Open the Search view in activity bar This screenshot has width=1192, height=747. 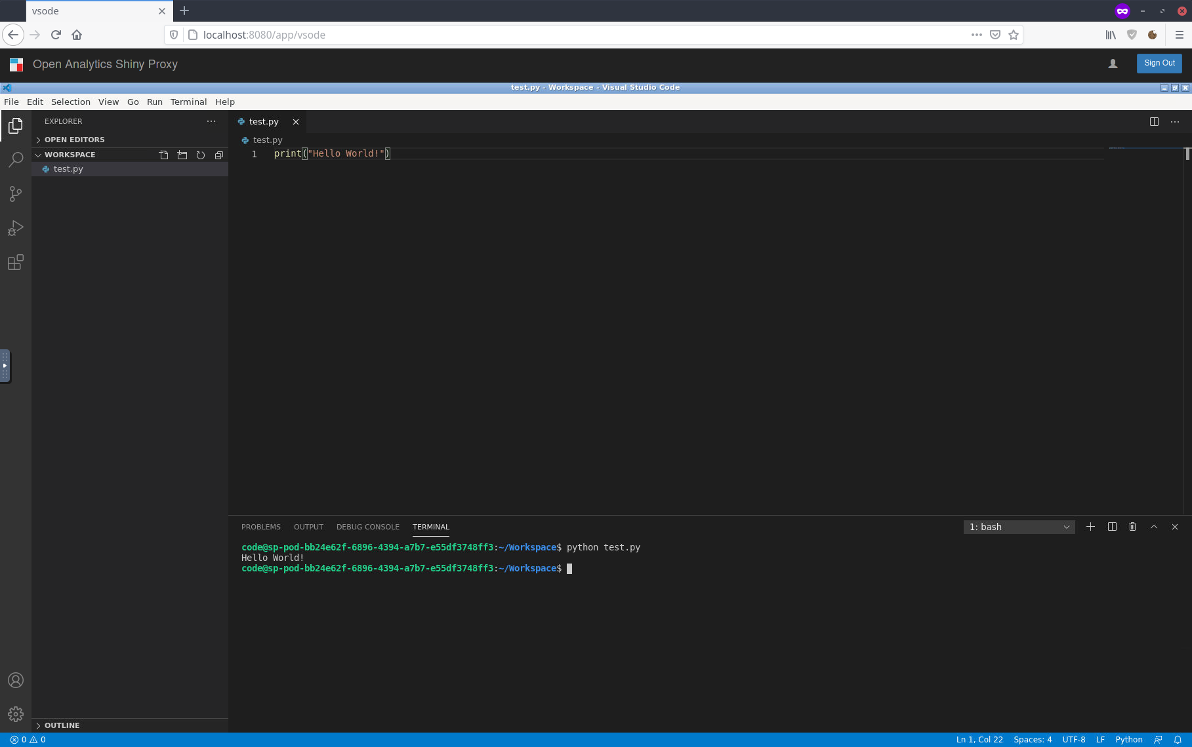[x=16, y=159]
